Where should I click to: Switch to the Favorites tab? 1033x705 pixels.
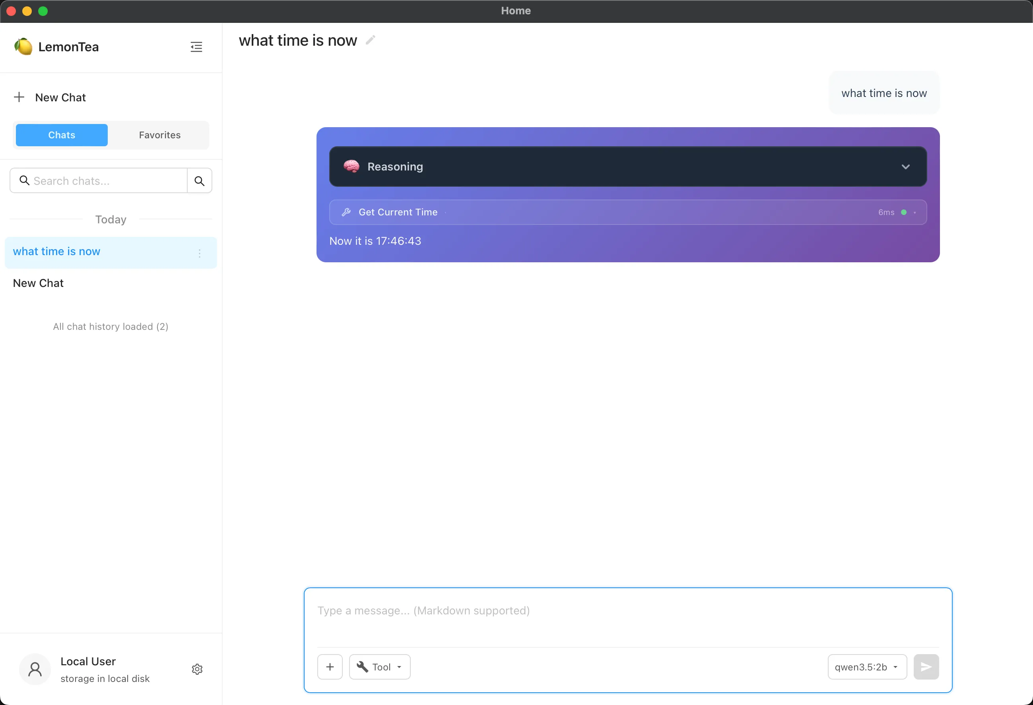point(159,135)
